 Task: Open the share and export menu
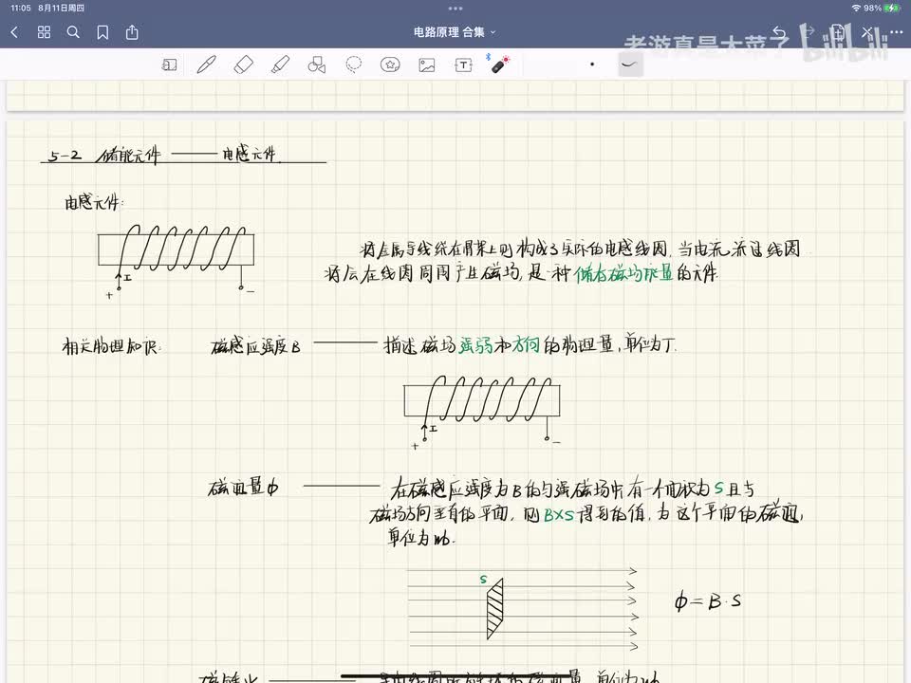coord(132,32)
